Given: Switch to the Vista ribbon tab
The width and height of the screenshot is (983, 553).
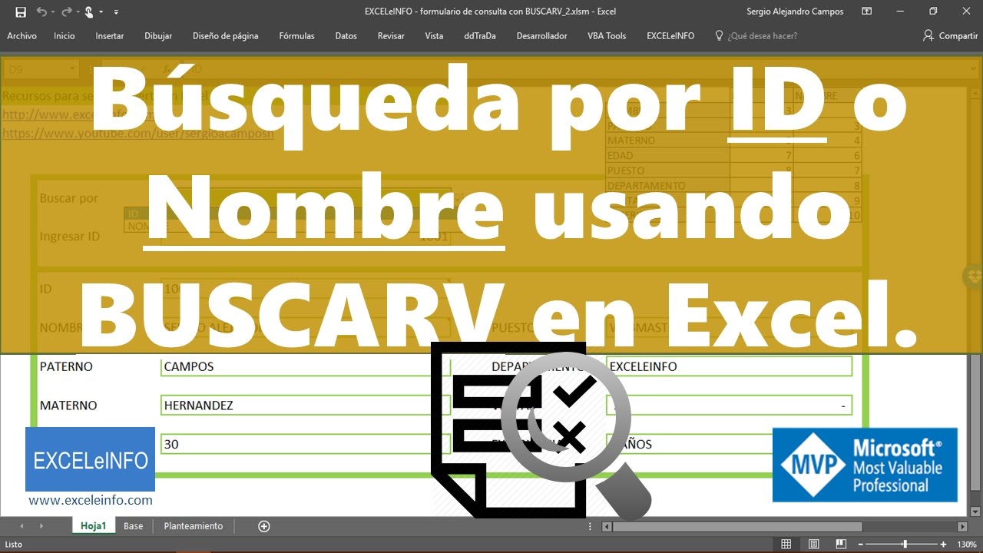Looking at the screenshot, I should (x=434, y=36).
